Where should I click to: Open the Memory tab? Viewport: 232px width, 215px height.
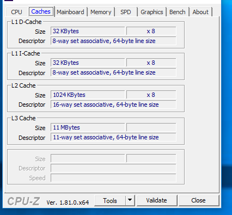point(101,12)
